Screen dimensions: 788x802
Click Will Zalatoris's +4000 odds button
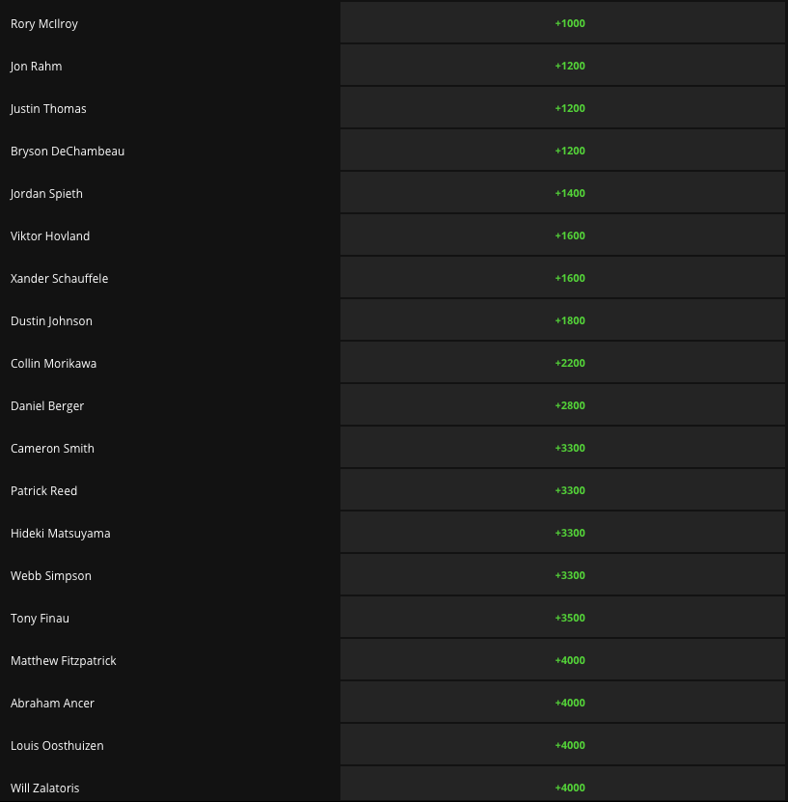(x=569, y=787)
